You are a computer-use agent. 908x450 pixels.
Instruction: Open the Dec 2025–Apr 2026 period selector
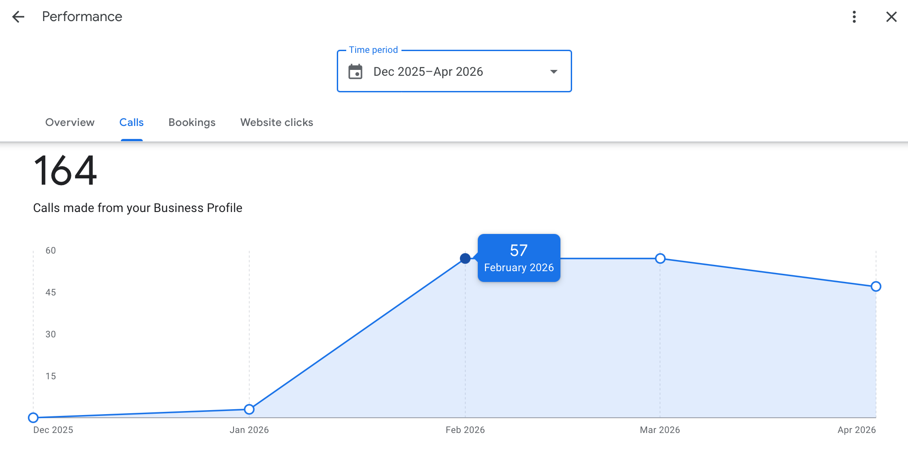pyautogui.click(x=454, y=71)
